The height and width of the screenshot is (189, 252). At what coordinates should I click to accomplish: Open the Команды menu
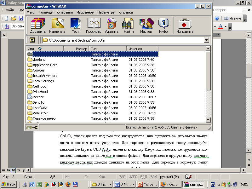[46, 12]
